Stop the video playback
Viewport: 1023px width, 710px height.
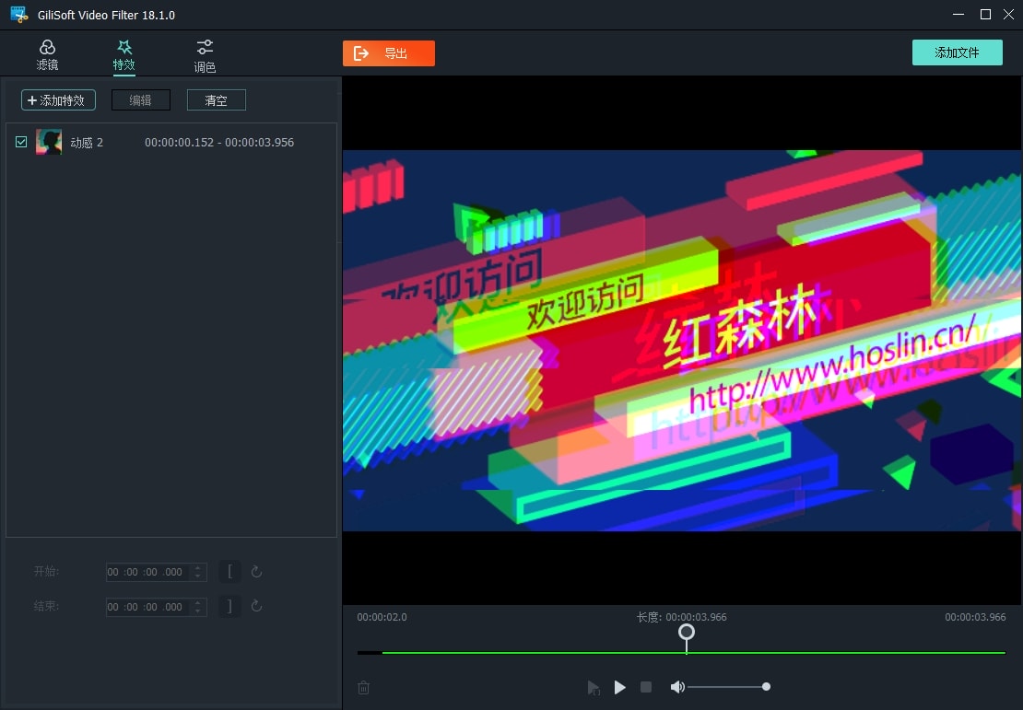[x=646, y=687]
